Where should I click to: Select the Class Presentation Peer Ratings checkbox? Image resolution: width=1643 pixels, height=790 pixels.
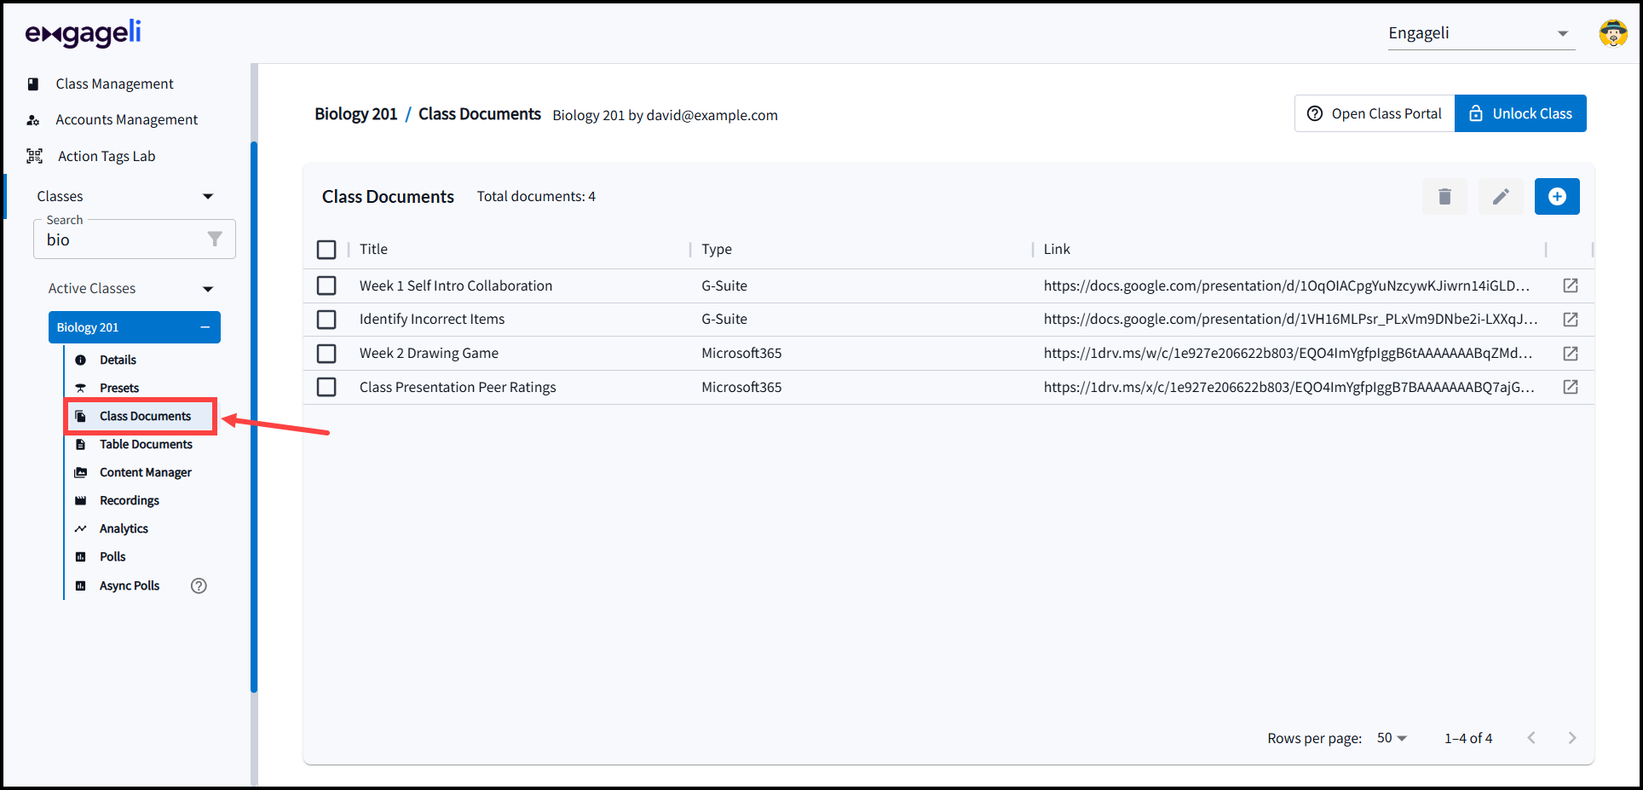tap(326, 388)
